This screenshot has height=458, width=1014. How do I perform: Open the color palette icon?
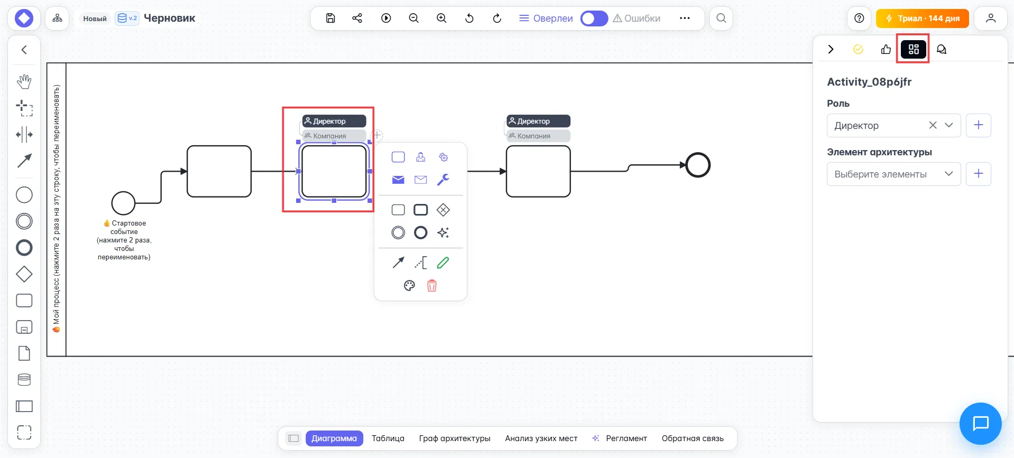(x=409, y=286)
